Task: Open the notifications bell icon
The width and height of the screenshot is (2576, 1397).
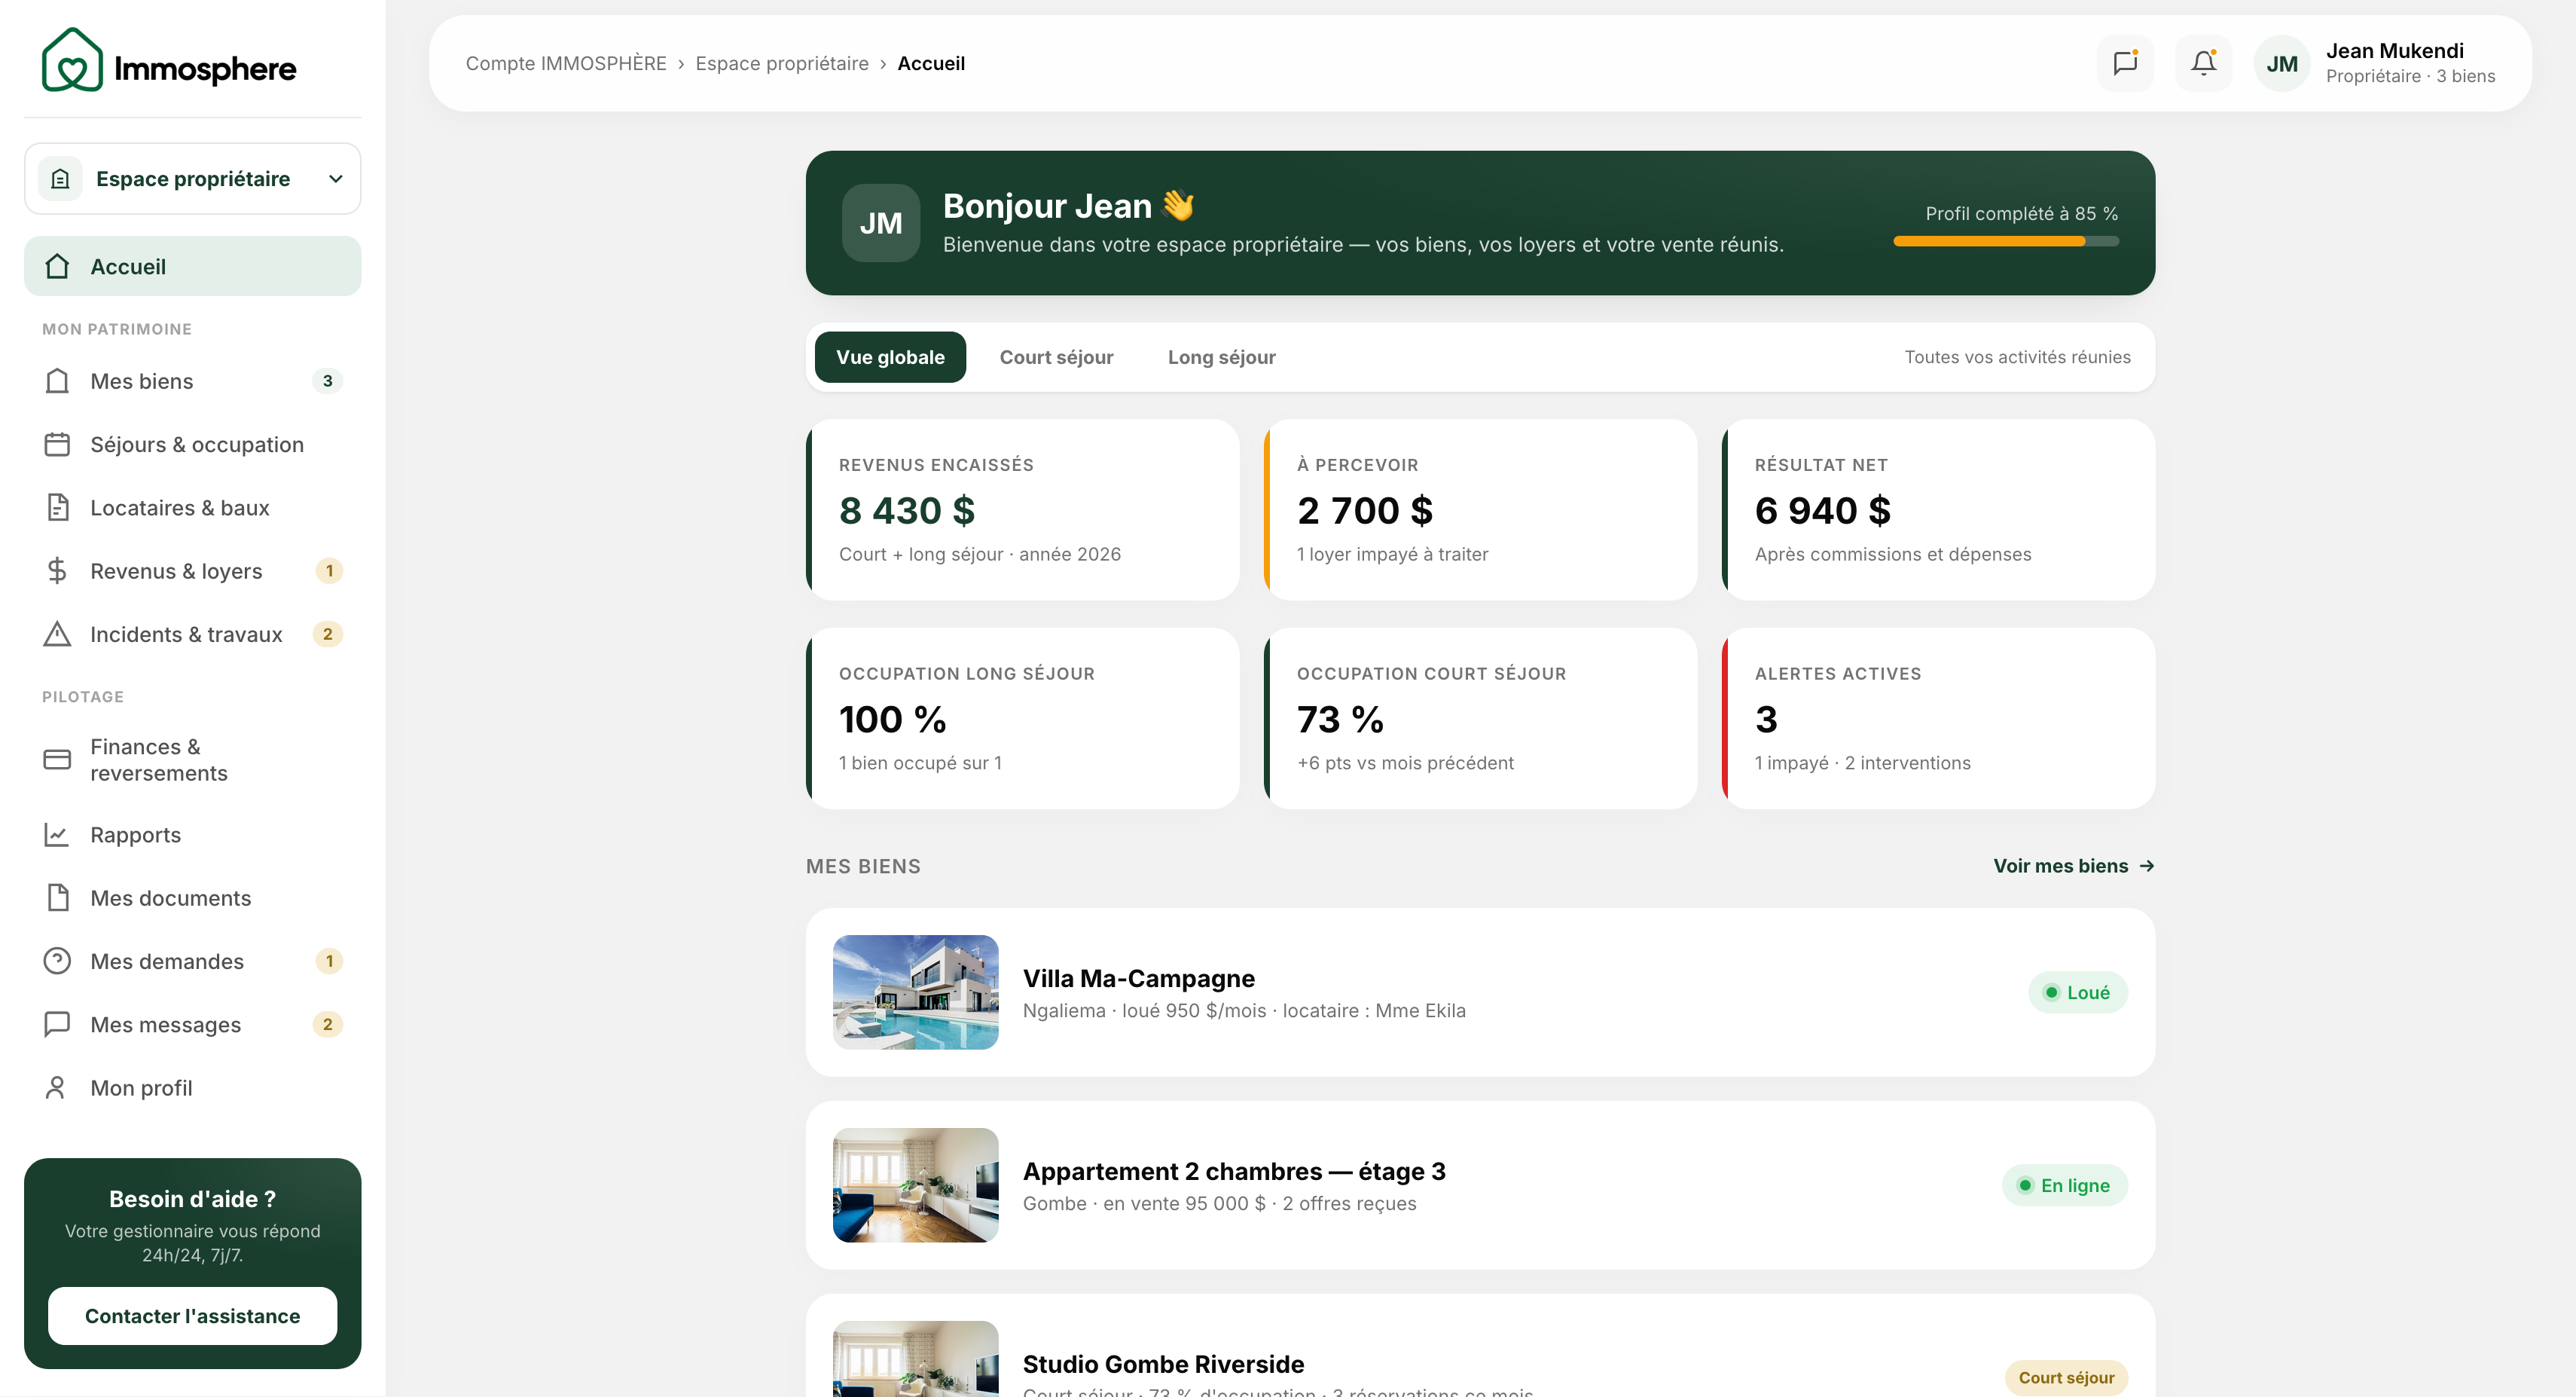Action: click(2203, 63)
